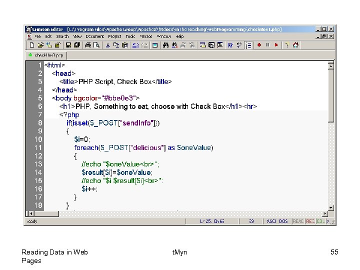Toggle the spell check toolbar icon
This screenshot has height=270, width=360.
239,45
